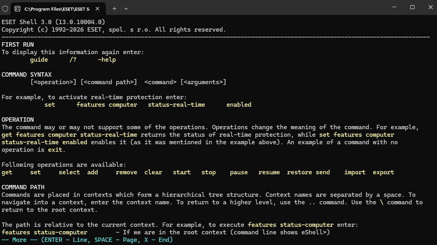This screenshot has width=437, height=245.
Task: Click the shield icon in the title bar
Action: [5, 9]
